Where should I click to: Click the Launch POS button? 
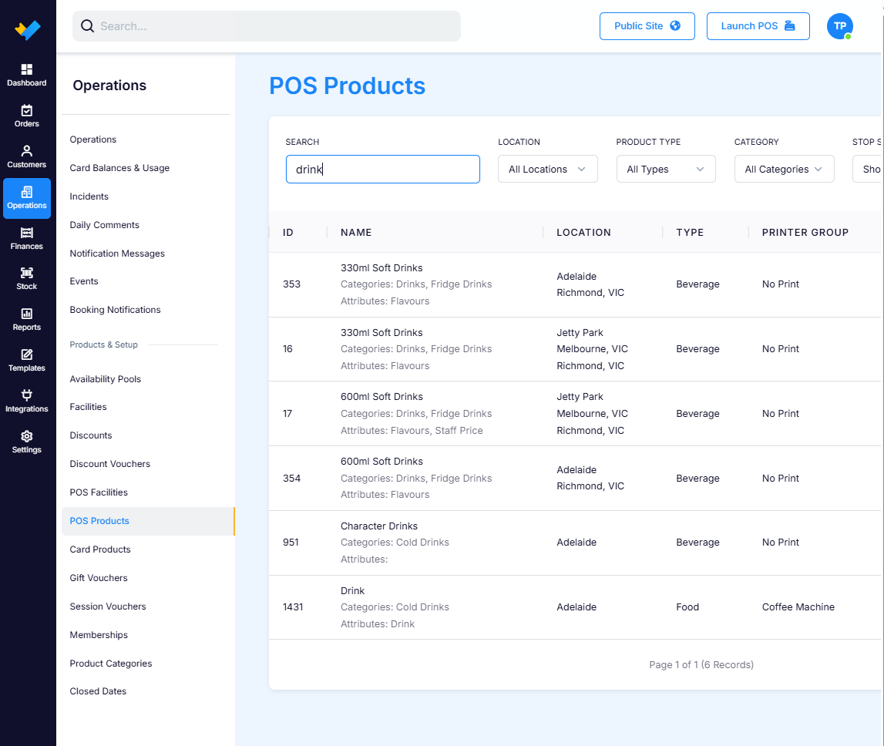pos(758,26)
